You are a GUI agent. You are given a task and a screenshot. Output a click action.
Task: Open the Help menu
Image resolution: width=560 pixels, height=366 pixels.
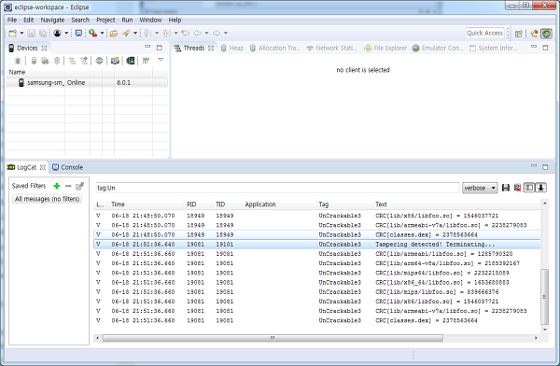pos(175,20)
